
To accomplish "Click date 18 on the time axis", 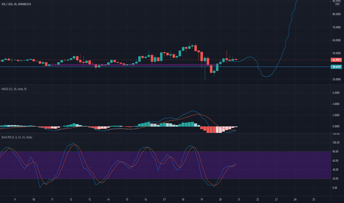I will pos(183,199).
